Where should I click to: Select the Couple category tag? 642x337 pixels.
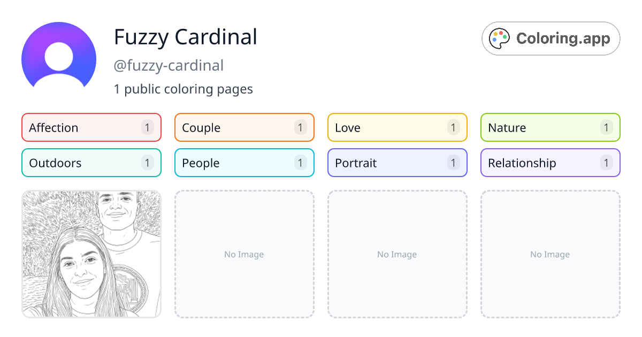244,127
